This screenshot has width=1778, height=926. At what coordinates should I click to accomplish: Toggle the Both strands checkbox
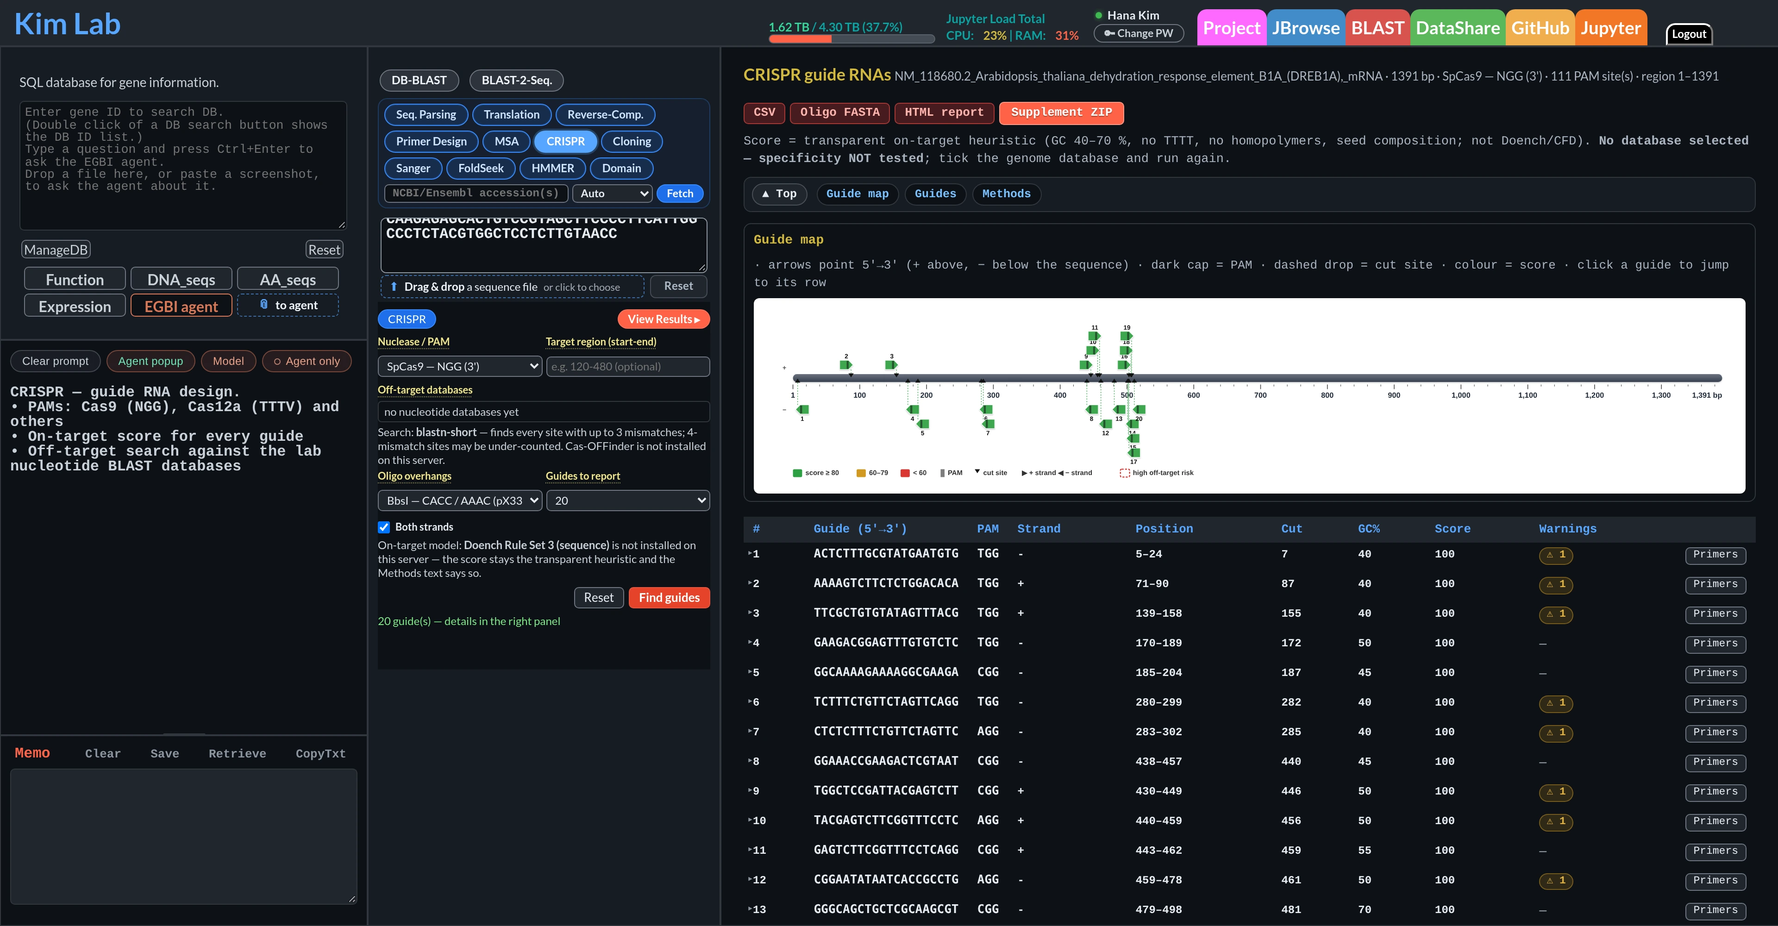384,527
